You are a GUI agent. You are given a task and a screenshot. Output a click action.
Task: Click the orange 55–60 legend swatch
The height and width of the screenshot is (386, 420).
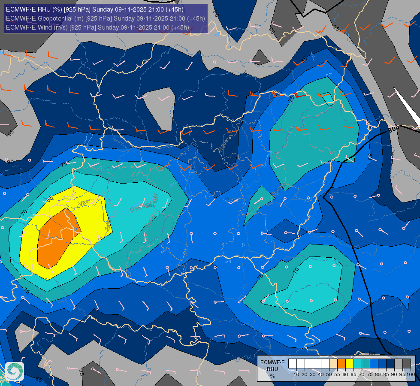click(341, 364)
